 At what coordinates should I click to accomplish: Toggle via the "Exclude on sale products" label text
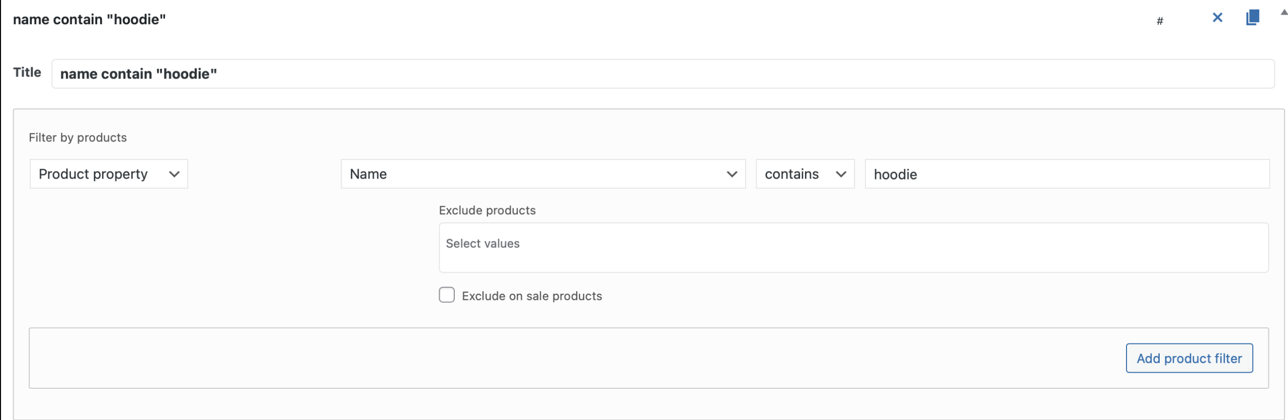pyautogui.click(x=531, y=296)
